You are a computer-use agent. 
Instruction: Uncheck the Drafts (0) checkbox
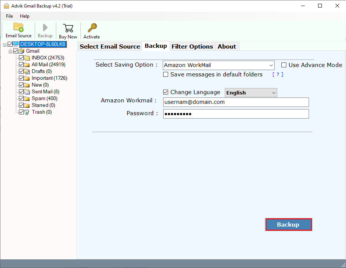coord(22,72)
